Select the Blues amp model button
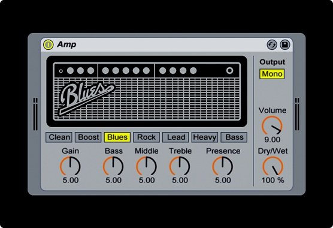Image resolution: width=333 pixels, height=228 pixels. click(117, 137)
